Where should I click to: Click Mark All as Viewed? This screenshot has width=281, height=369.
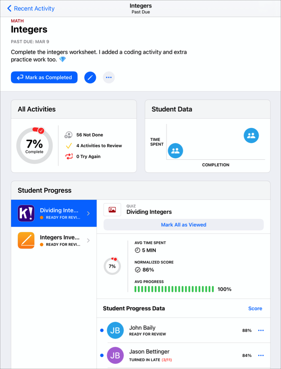pos(184,225)
